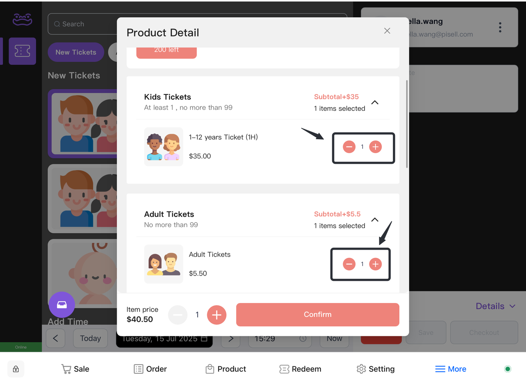Add one more Adult Ticket
Screen dimensions: 526x386
pos(375,264)
